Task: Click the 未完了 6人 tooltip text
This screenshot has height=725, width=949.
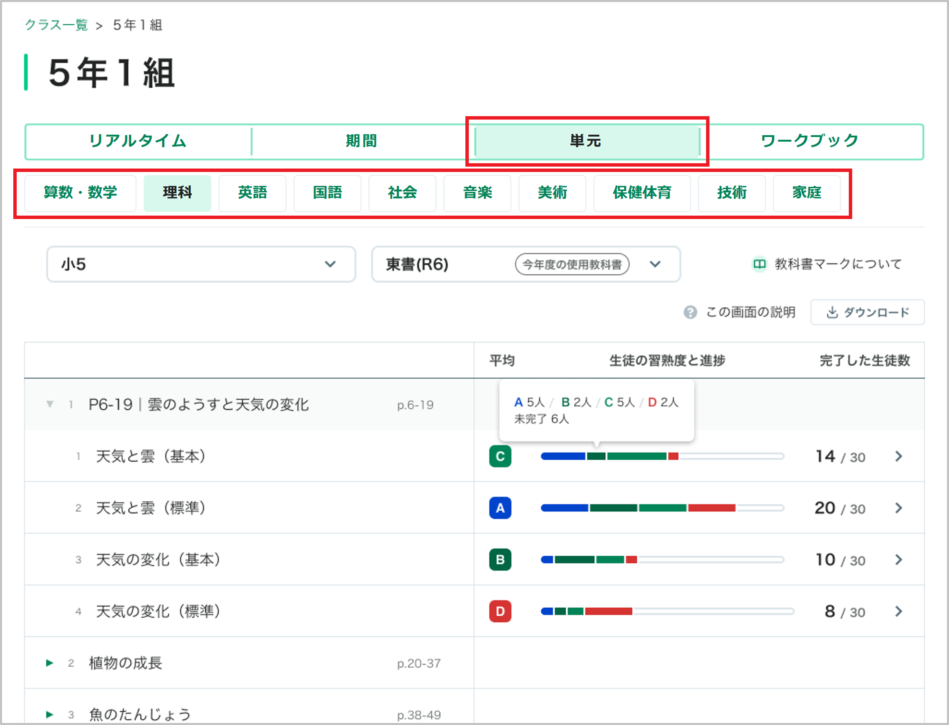Action: click(542, 419)
